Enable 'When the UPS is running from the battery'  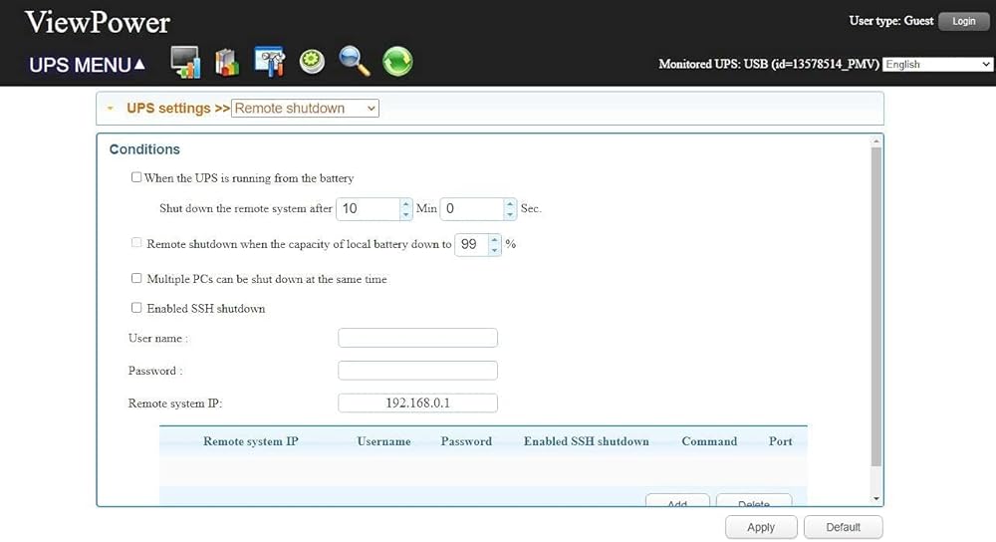[x=136, y=178]
